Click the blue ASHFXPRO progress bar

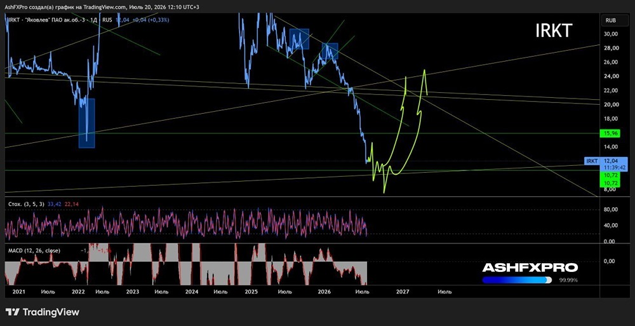[x=517, y=280]
